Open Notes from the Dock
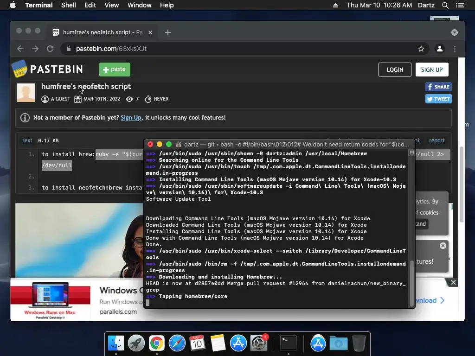The height and width of the screenshot is (356, 475). click(x=218, y=343)
